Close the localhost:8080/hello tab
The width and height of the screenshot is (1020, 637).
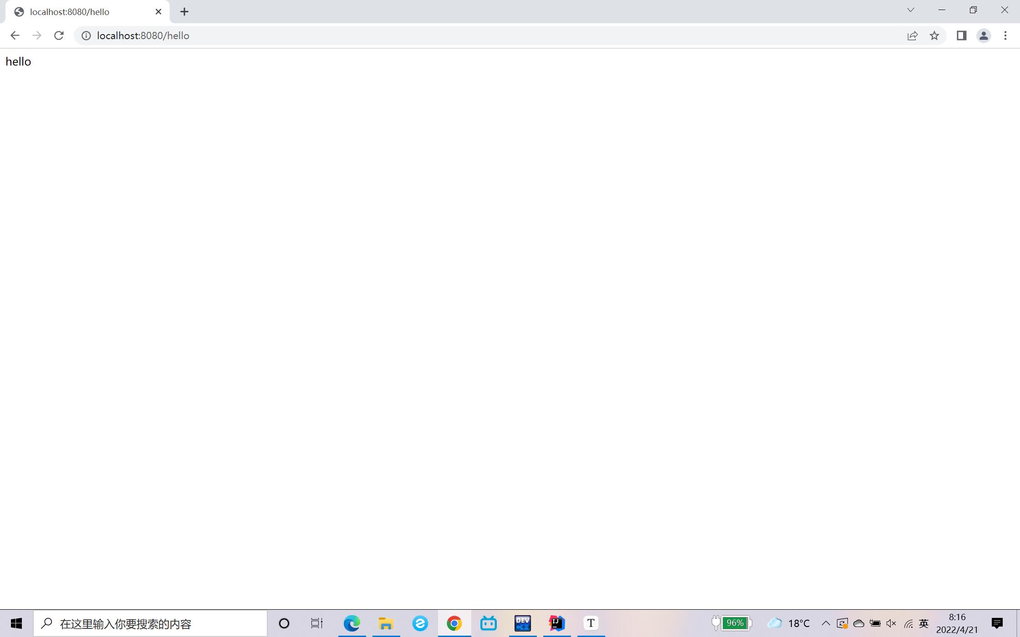click(158, 12)
